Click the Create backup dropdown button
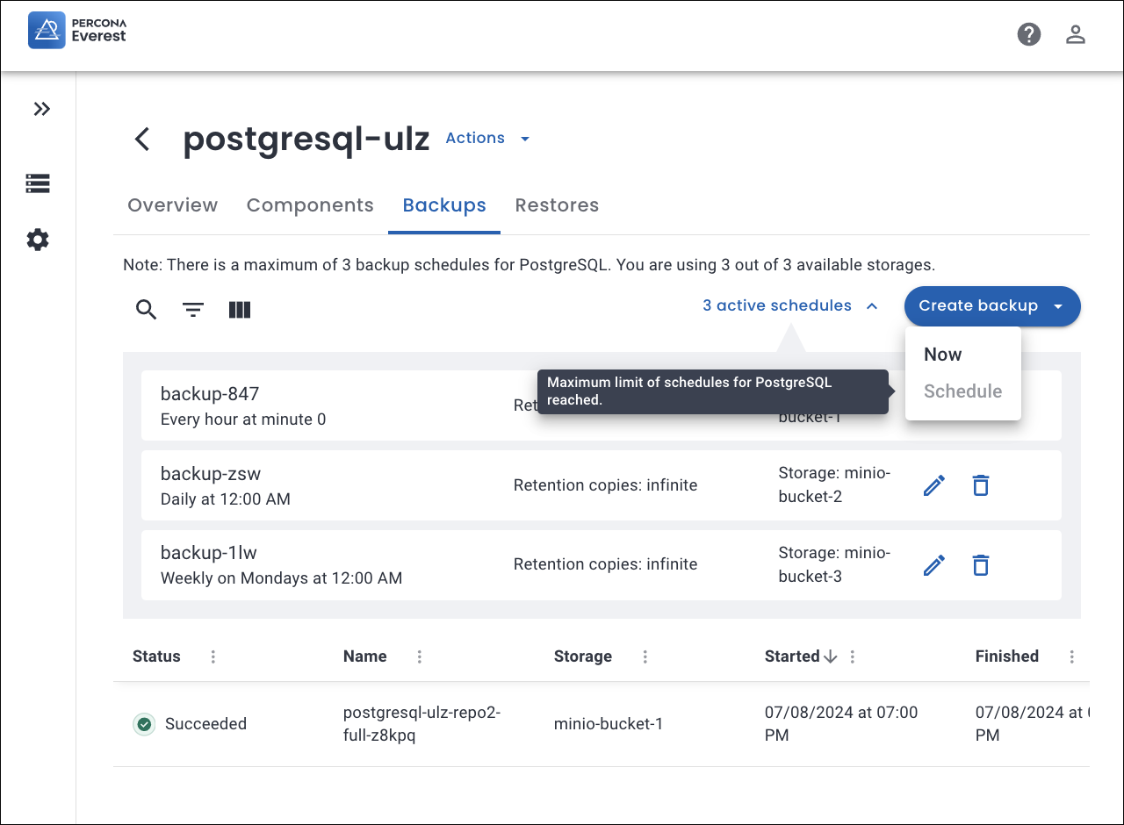This screenshot has height=825, width=1124. point(991,306)
